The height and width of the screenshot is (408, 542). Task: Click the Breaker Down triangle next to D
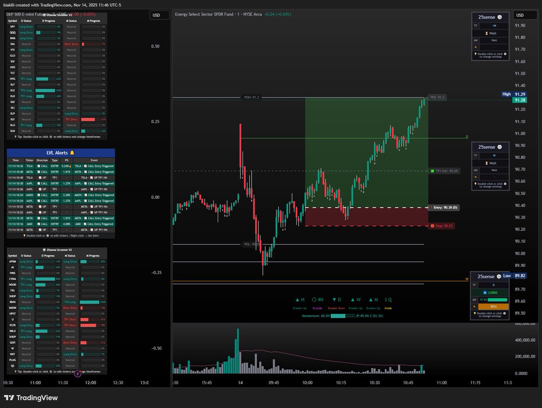point(334,299)
